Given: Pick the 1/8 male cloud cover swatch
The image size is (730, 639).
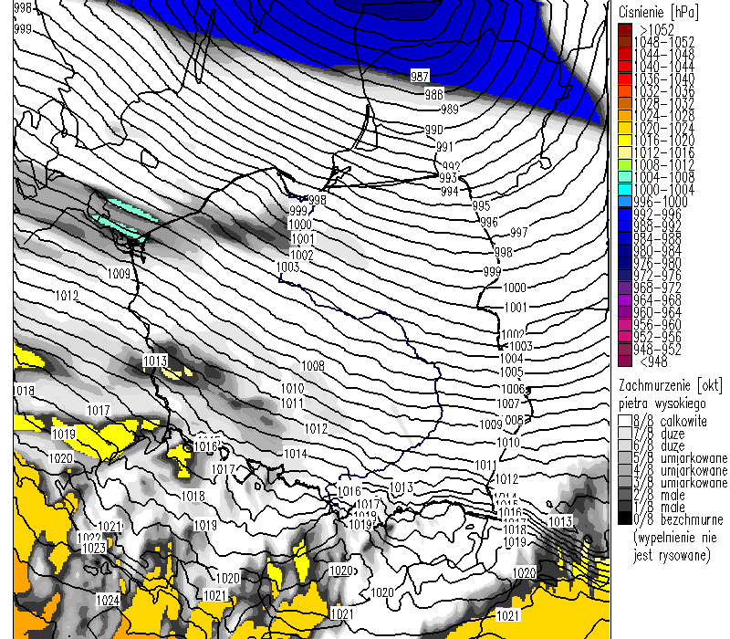Looking at the screenshot, I should [625, 507].
